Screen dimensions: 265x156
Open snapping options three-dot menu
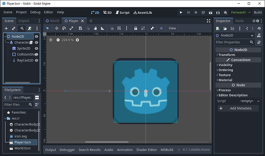point(127,28)
